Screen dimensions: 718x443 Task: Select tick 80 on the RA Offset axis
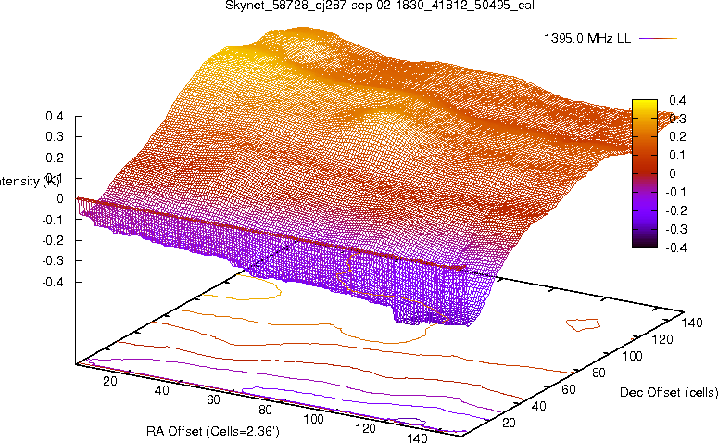click(265, 410)
